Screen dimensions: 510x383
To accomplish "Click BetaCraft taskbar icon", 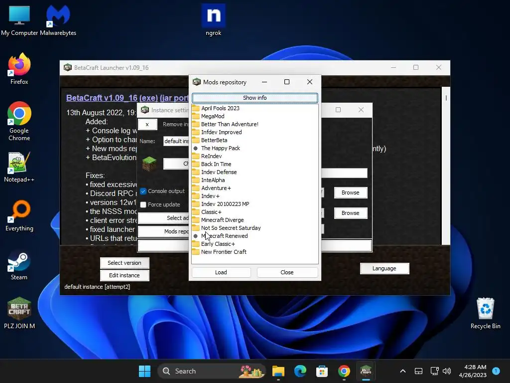I will [x=366, y=371].
